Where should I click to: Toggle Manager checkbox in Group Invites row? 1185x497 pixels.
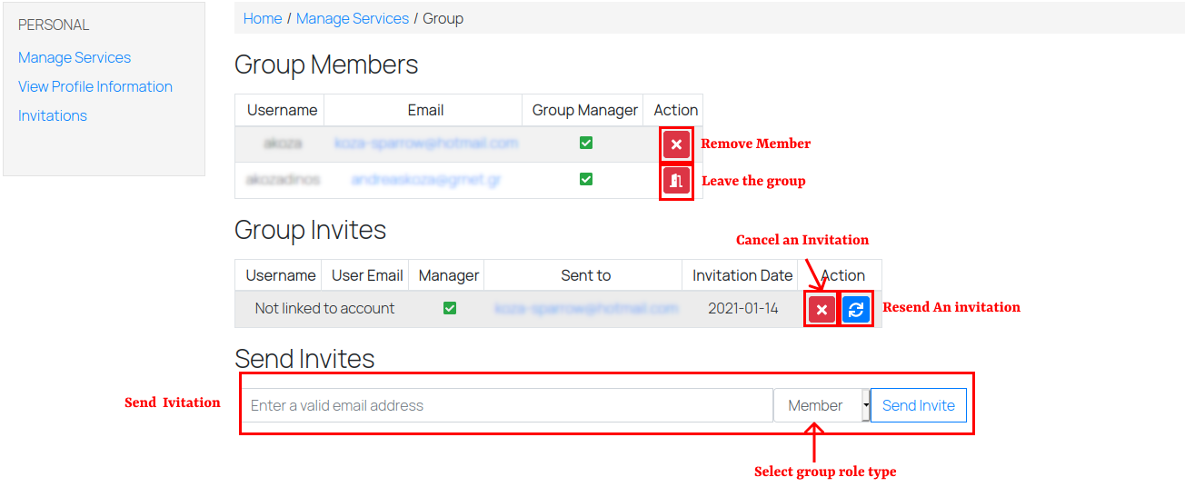click(449, 309)
